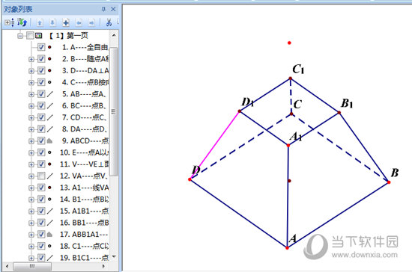The image size is (412, 272).
Task: Click the blue plus add icon
Action: pos(66,23)
